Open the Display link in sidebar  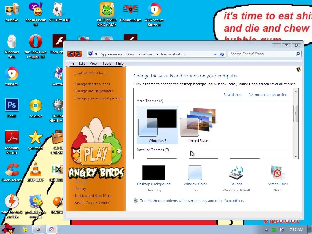coord(80,188)
